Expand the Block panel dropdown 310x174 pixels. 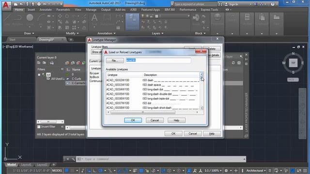point(200,33)
